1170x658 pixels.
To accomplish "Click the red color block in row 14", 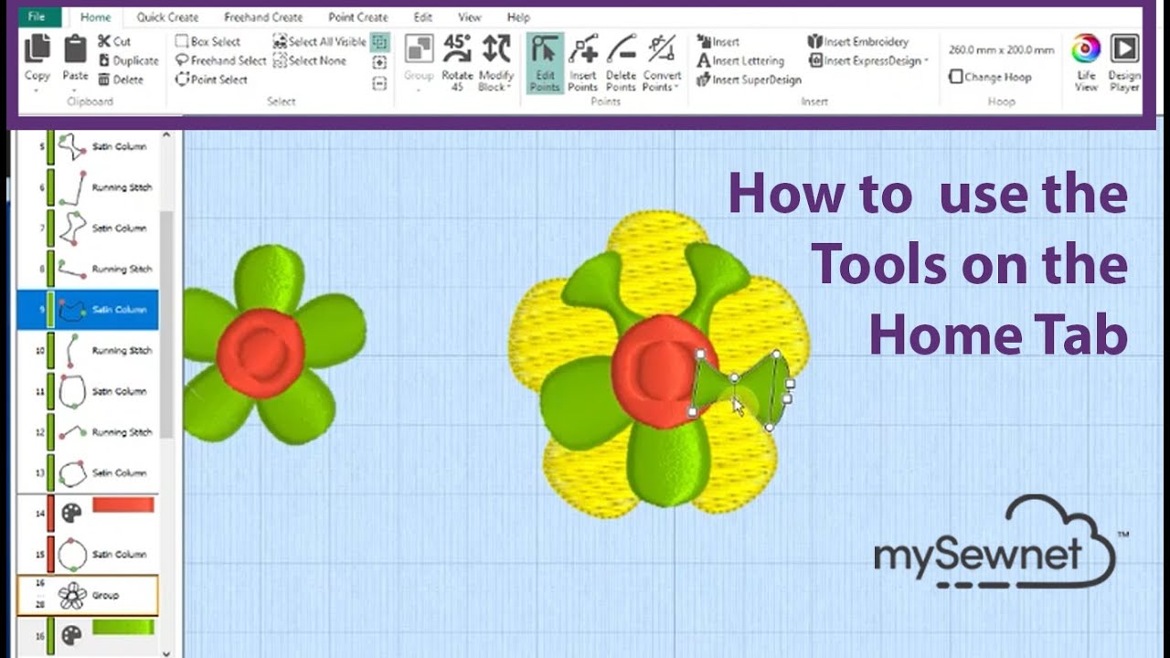I will [122, 504].
